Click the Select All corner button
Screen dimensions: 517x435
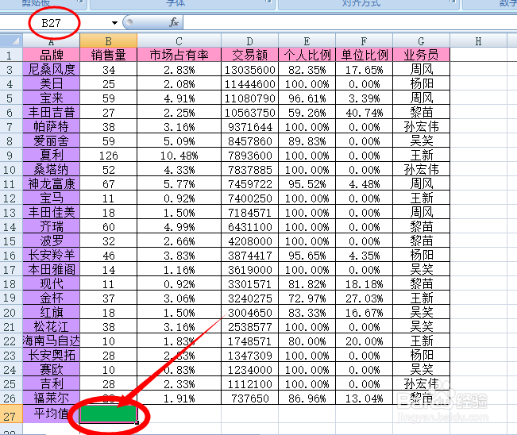click(11, 40)
